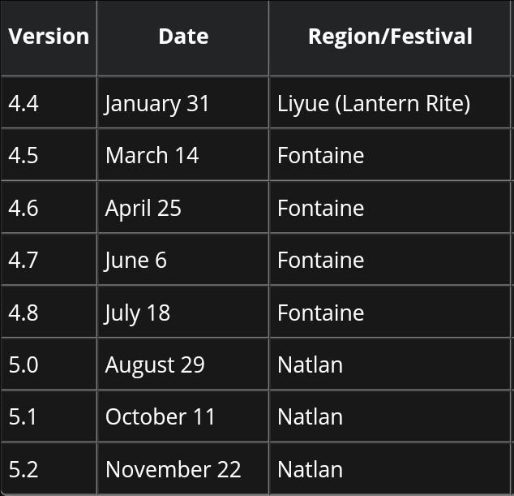Click the March 14 date cell
The width and height of the screenshot is (514, 496).
pos(183,154)
